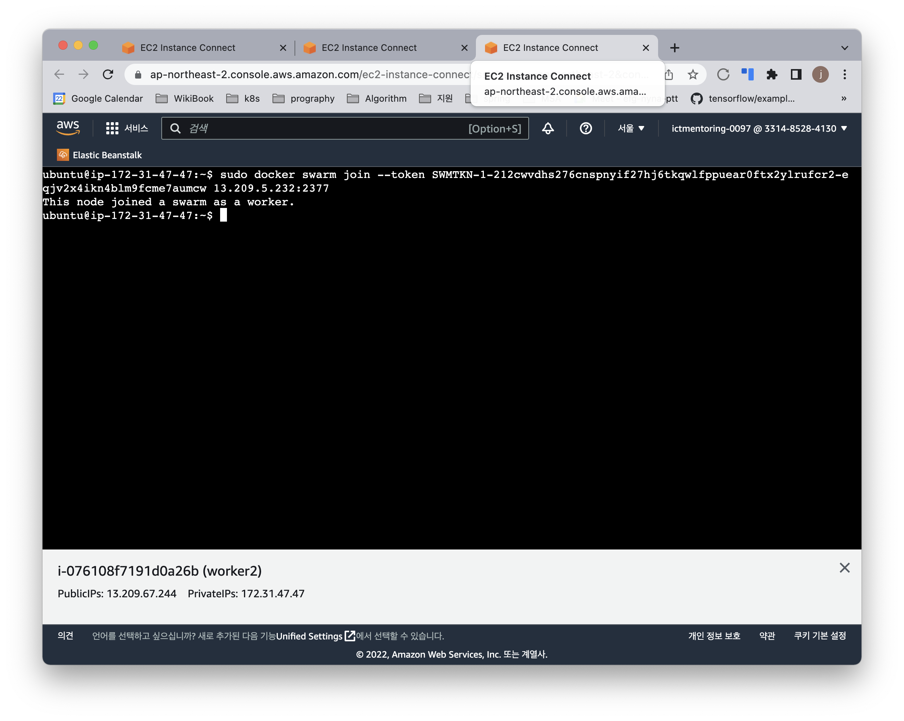The height and width of the screenshot is (721, 904).
Task: Expand the ictmentoring-0097 account menu
Action: (x=759, y=128)
